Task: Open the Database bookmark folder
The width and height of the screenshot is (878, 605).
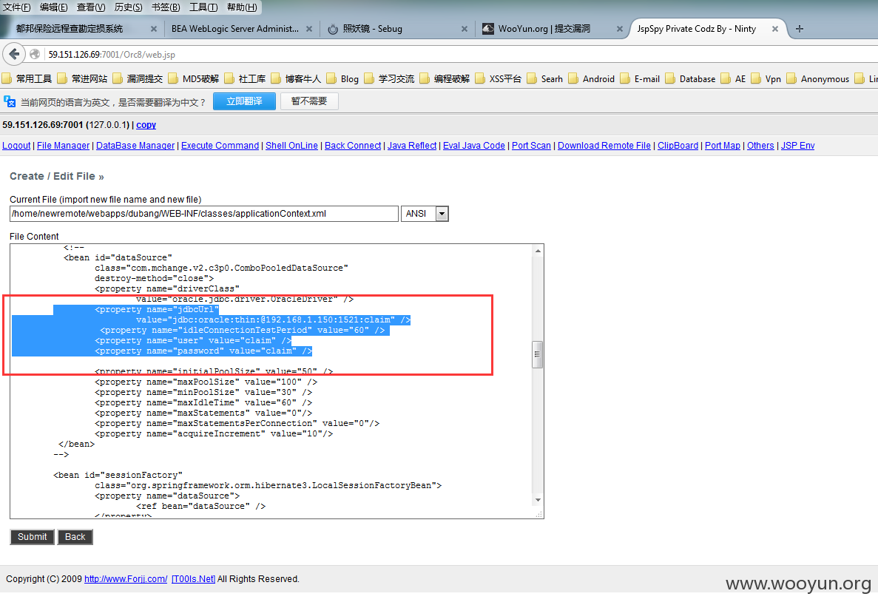Action: pos(691,79)
